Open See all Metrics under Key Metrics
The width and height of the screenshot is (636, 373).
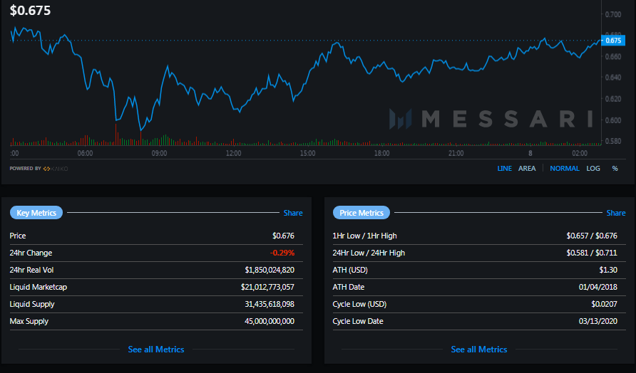tap(156, 350)
